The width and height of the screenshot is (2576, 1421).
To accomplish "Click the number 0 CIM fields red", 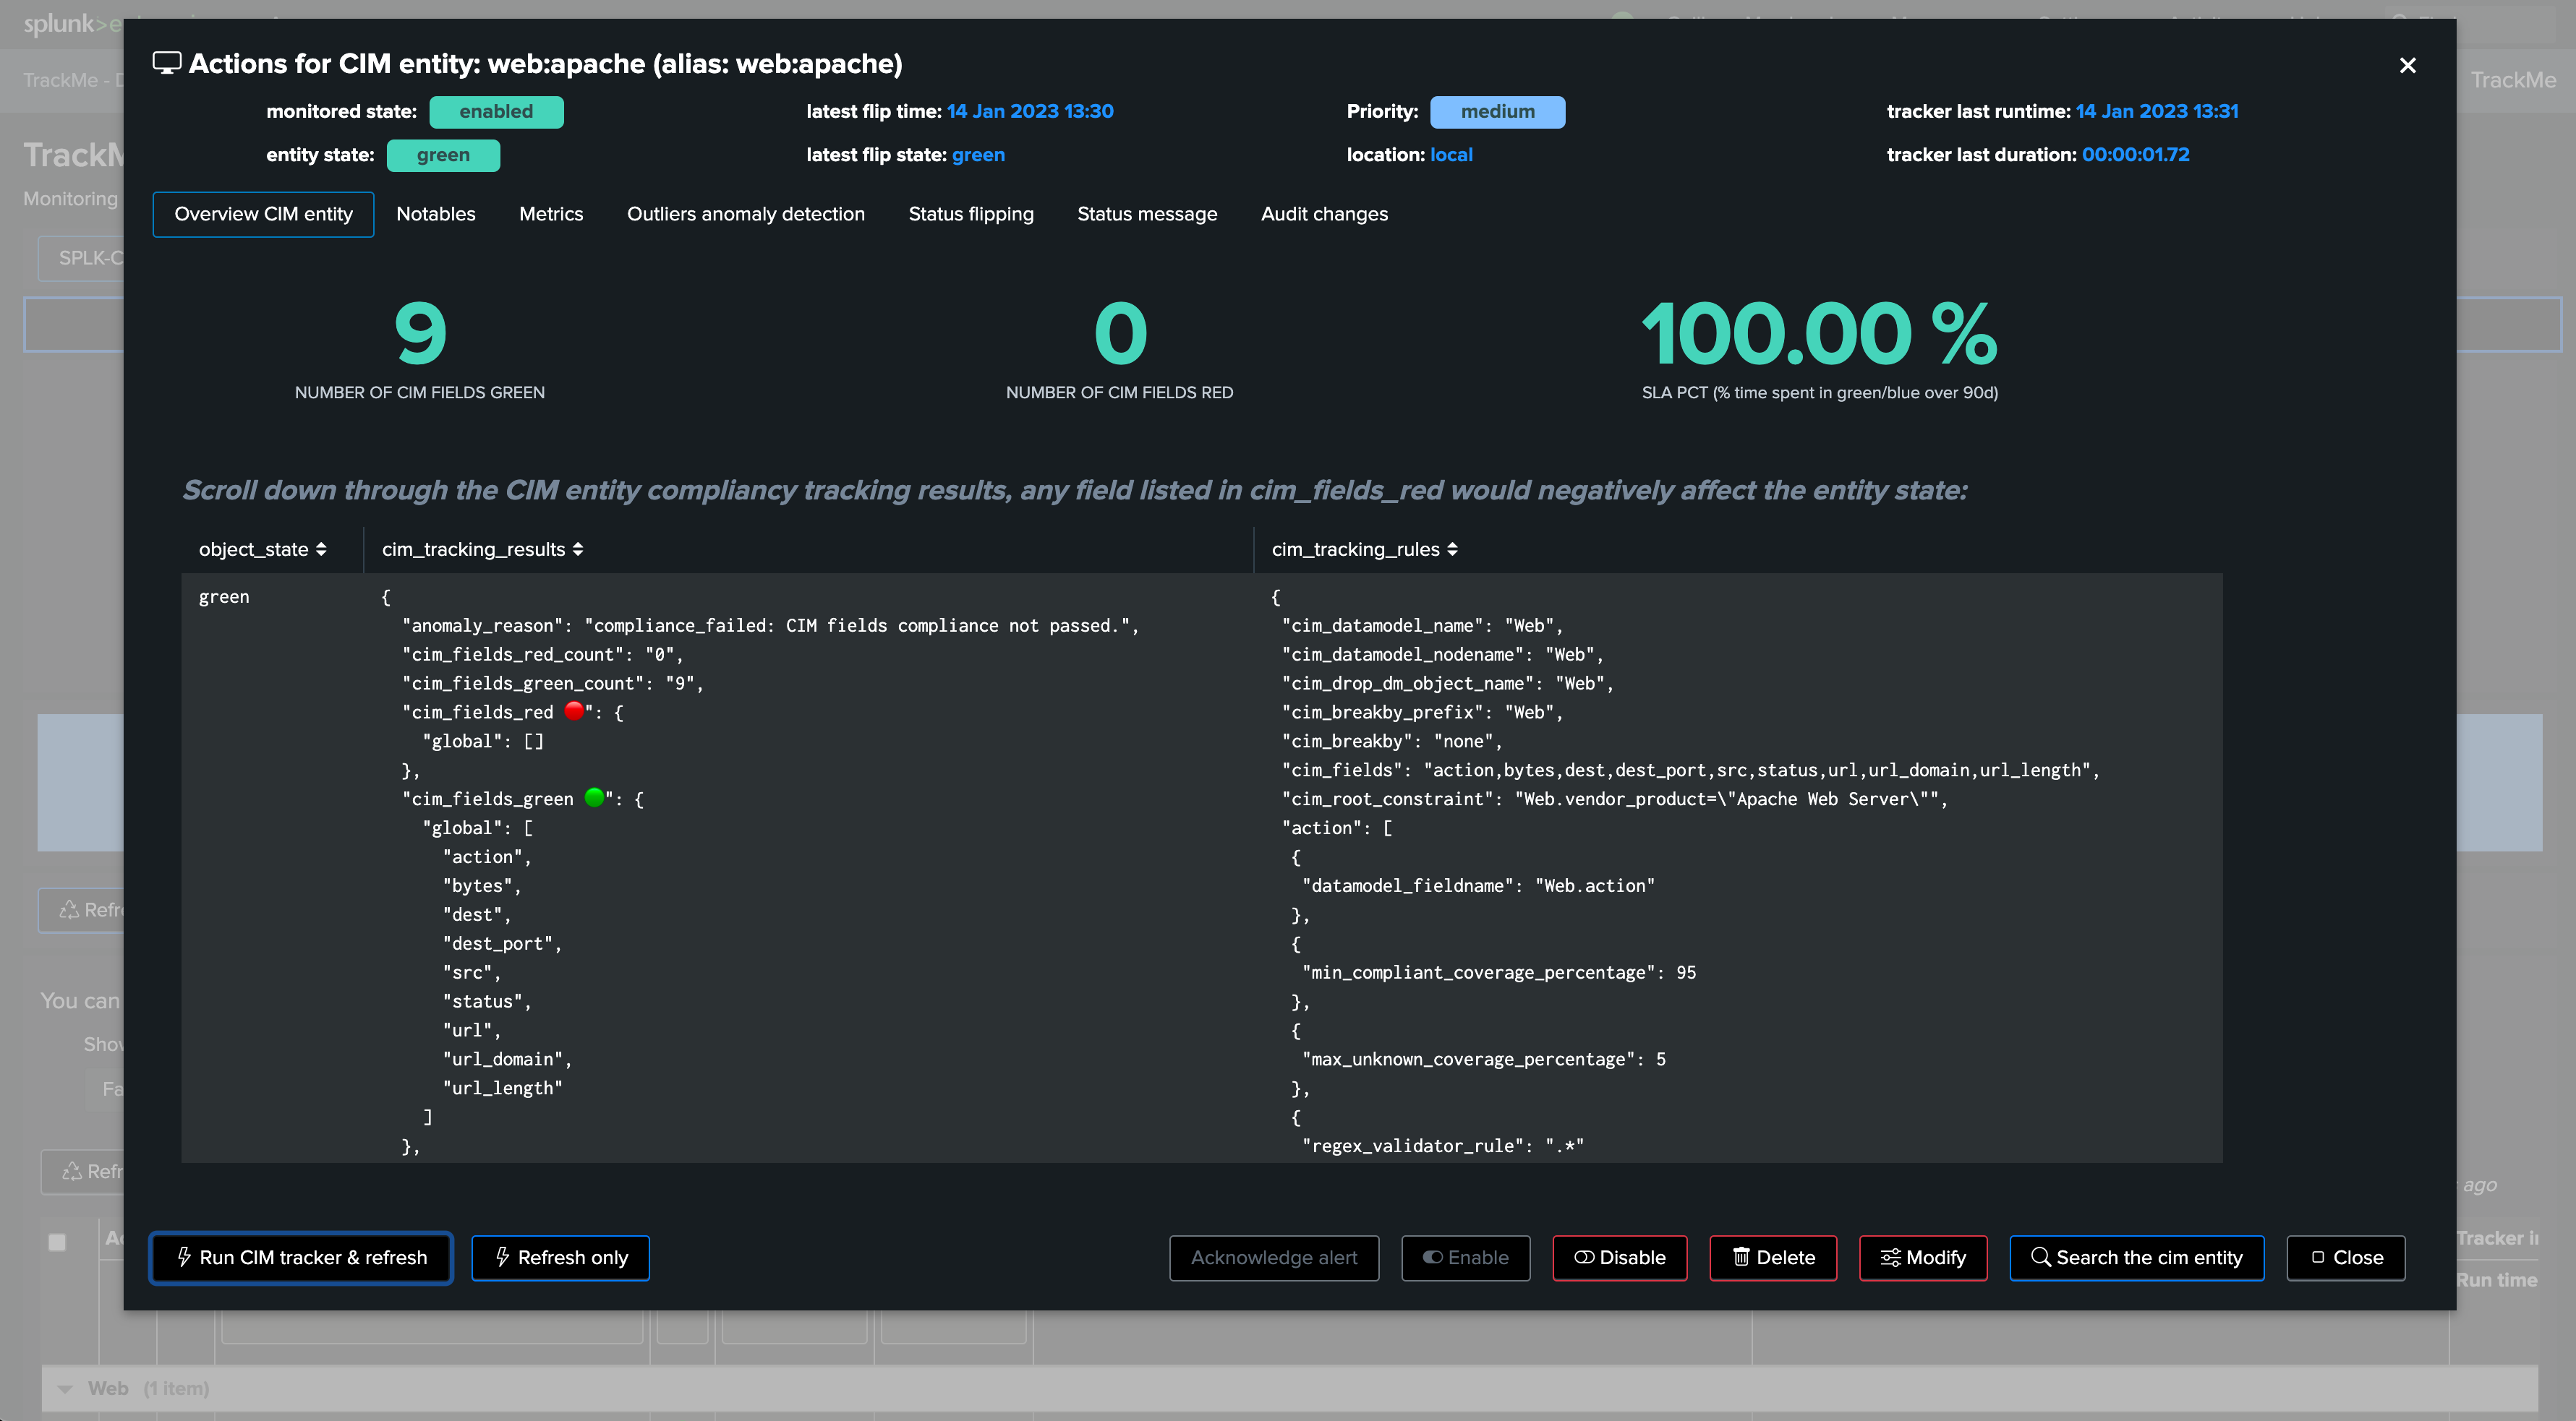I will (x=1120, y=334).
